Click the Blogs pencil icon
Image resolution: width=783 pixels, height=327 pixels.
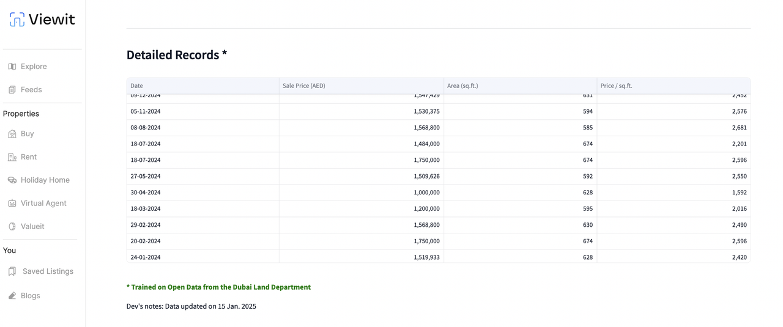tap(12, 296)
